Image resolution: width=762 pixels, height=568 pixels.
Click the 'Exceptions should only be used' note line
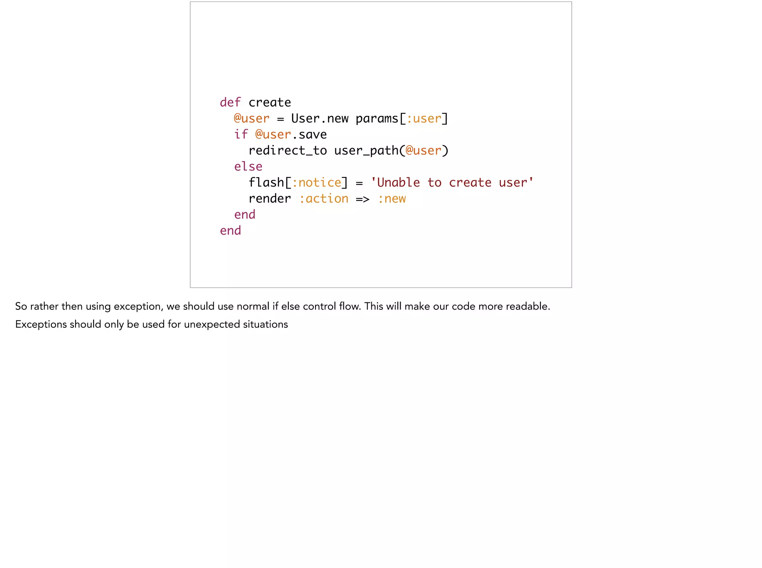(151, 324)
